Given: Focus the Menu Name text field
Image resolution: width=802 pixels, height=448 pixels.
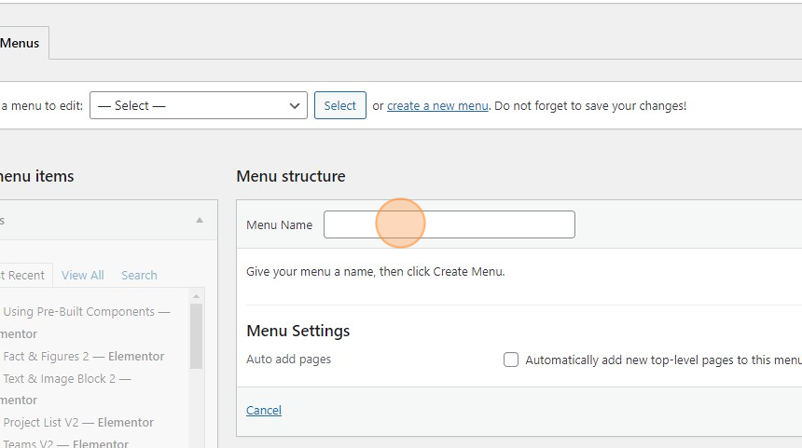Looking at the screenshot, I should coord(449,224).
